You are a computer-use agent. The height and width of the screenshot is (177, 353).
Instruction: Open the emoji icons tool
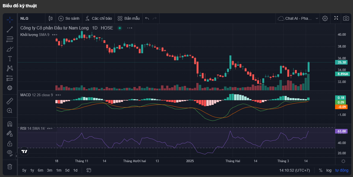tap(10, 88)
